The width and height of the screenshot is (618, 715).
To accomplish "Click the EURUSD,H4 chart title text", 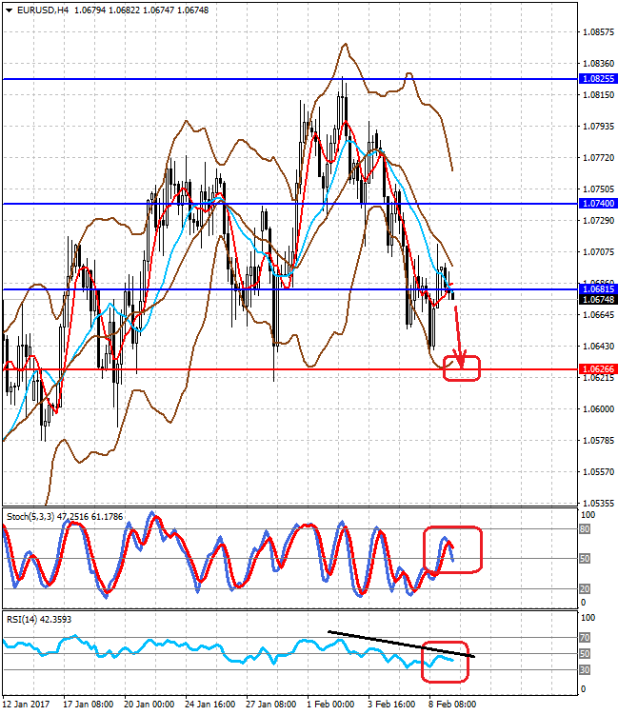I will (43, 10).
